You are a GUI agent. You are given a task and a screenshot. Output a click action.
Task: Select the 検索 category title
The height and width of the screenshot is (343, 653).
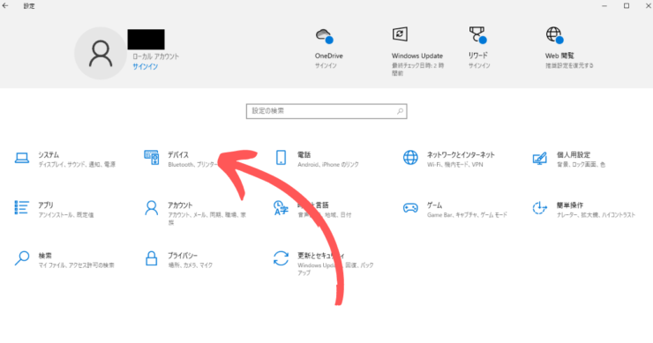(45, 255)
